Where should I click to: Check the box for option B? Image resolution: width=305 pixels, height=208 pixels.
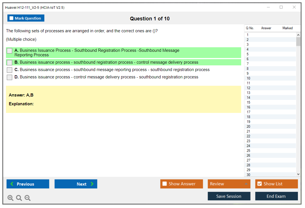(10, 63)
